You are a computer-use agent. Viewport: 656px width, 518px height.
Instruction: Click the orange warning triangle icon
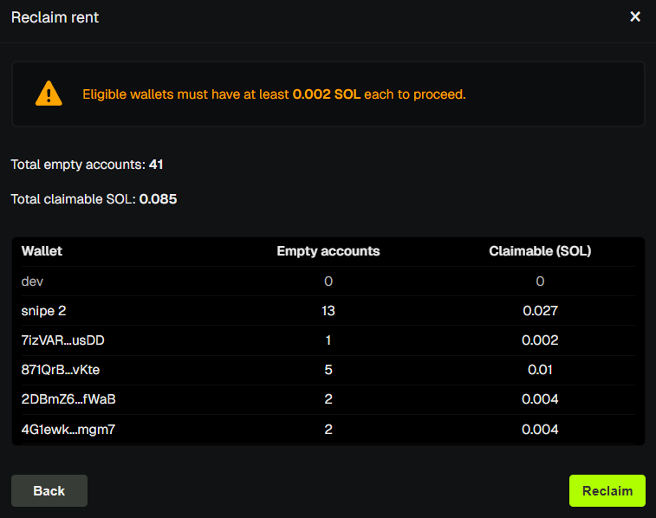(x=49, y=94)
